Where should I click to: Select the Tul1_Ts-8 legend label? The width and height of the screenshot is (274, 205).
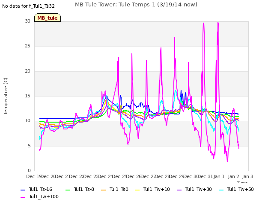(84, 189)
